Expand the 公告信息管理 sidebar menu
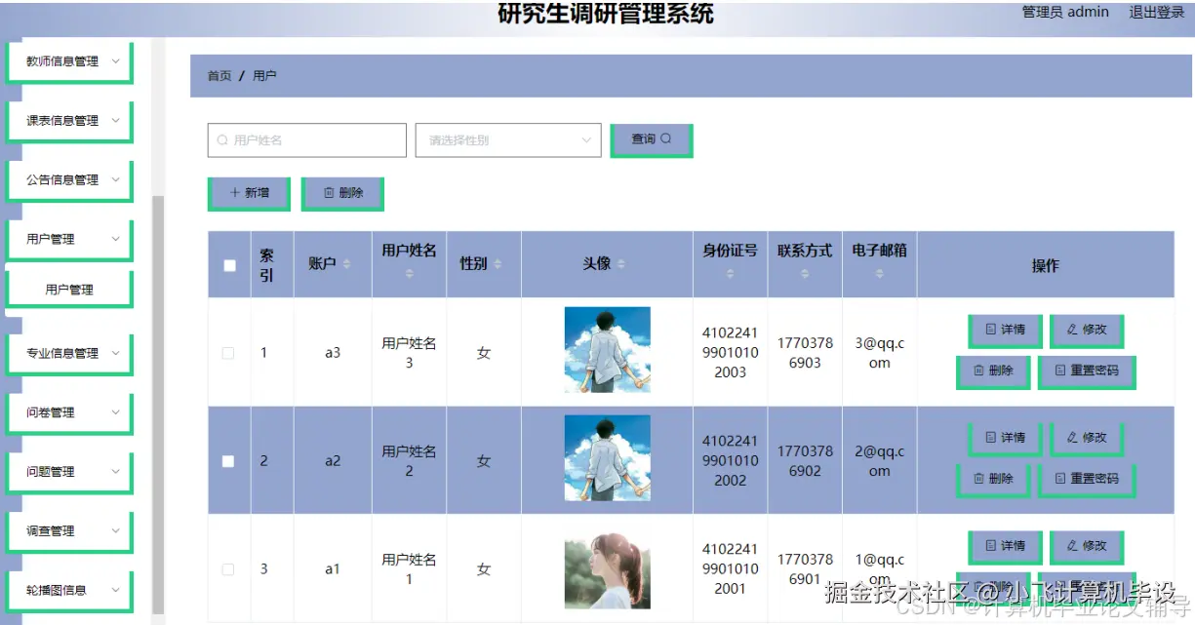This screenshot has width=1195, height=625. (70, 180)
